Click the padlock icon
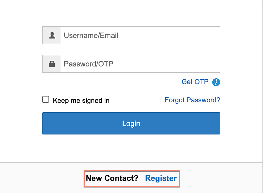 pyautogui.click(x=52, y=64)
